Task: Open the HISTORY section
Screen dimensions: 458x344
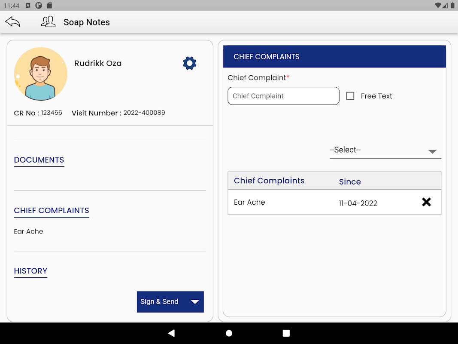Action: [30, 271]
